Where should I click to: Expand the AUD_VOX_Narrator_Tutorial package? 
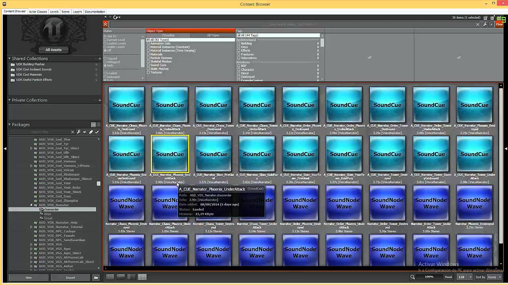pos(31,227)
